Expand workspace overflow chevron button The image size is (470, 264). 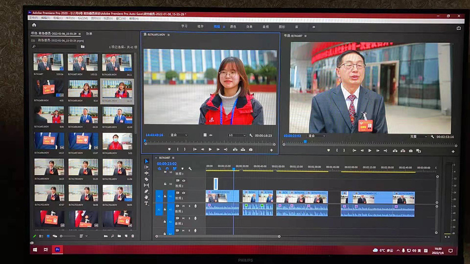click(x=314, y=27)
